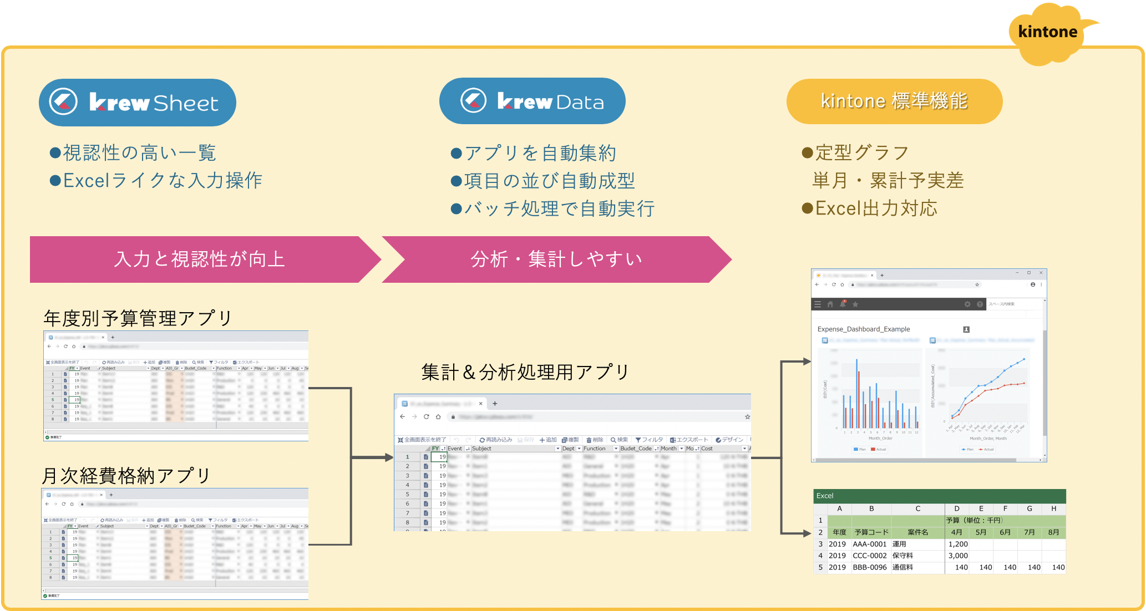Click the 検索 search icon in summary app toolbar
This screenshot has height=611, width=1146.
point(613,440)
